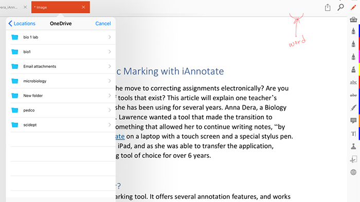Select the quill ink tool
360x202 pixels.
[x=353, y=107]
